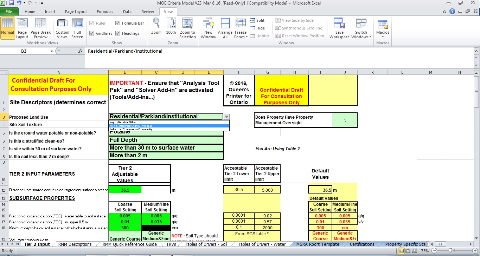Click the Insert Function fx button

[x=81, y=51]
